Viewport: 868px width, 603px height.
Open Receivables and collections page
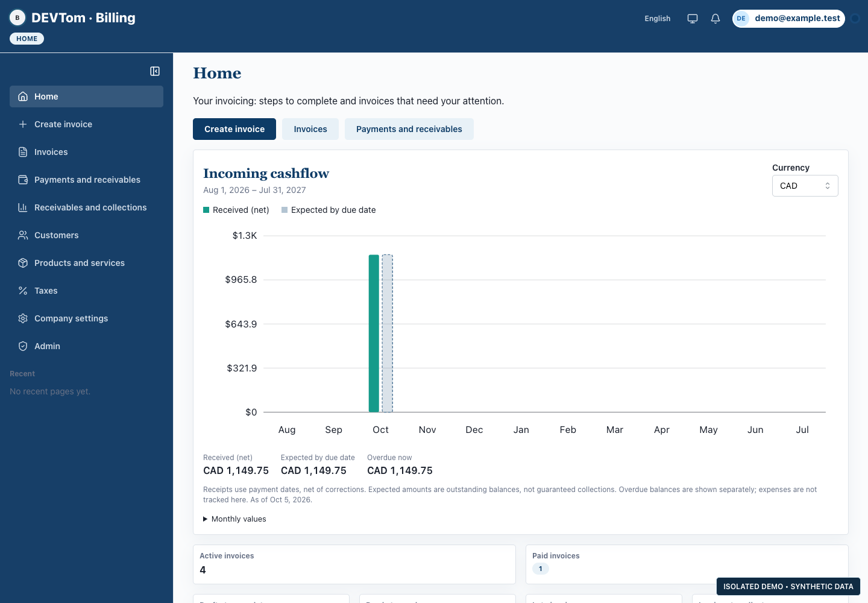tap(86, 207)
